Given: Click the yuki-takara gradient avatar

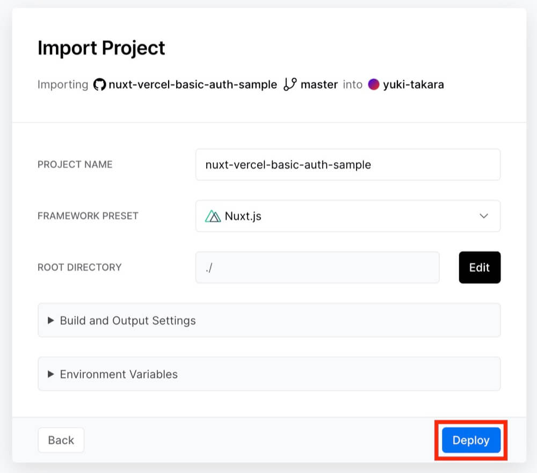Looking at the screenshot, I should 374,84.
